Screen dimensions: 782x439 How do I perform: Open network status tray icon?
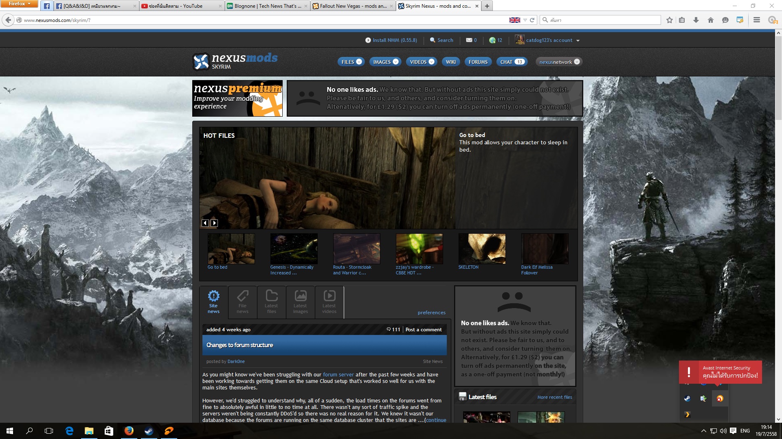(x=714, y=431)
